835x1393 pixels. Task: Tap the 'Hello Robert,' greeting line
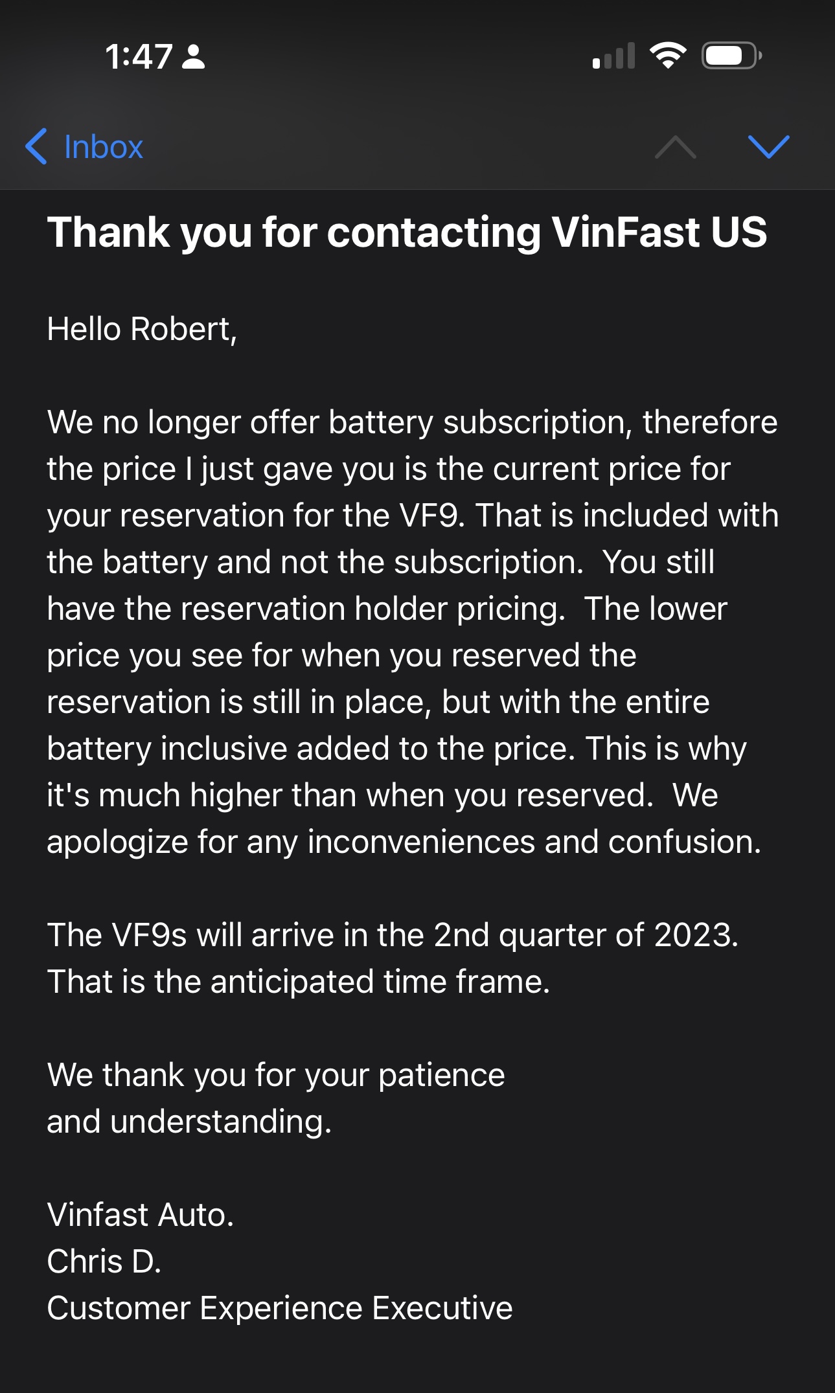(x=142, y=329)
